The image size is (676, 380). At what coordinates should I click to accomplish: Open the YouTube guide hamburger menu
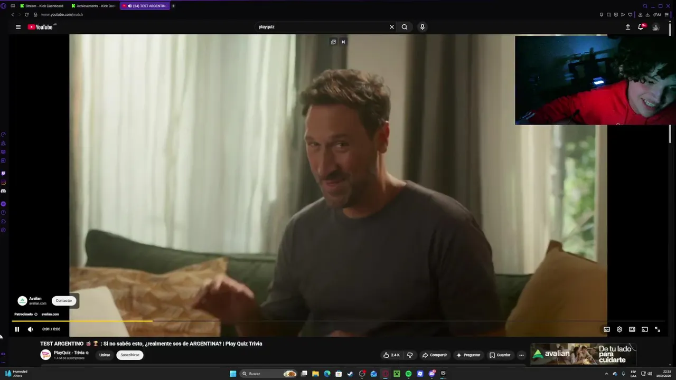[x=18, y=27]
